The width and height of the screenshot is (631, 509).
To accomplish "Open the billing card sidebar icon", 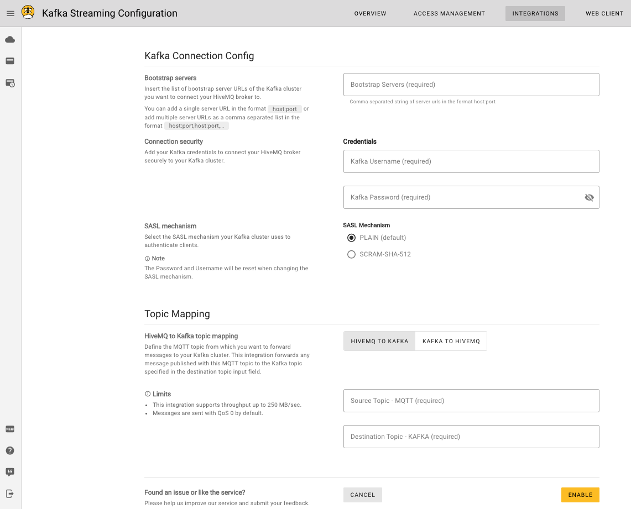I will coord(10,61).
